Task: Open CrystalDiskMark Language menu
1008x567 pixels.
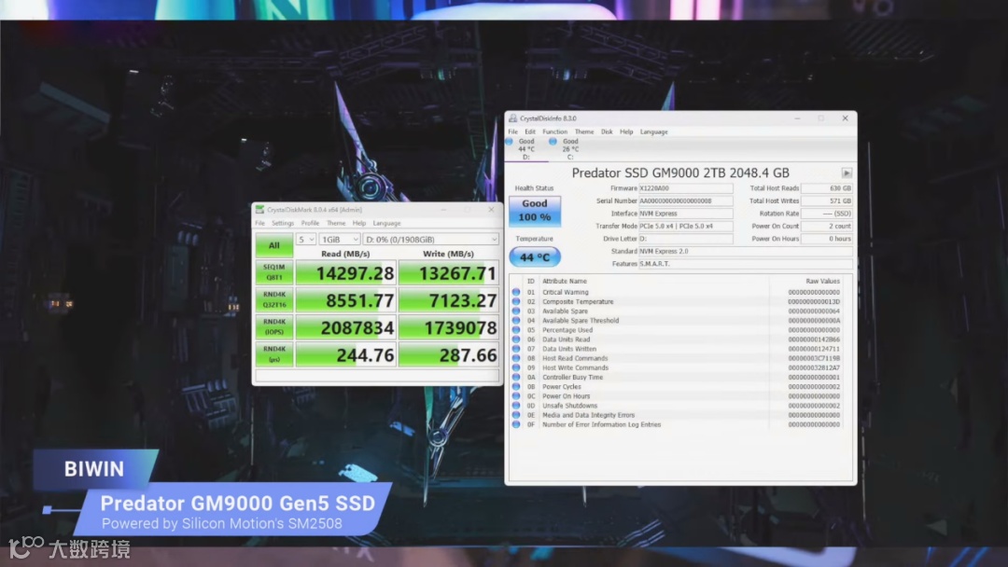Action: (x=386, y=224)
